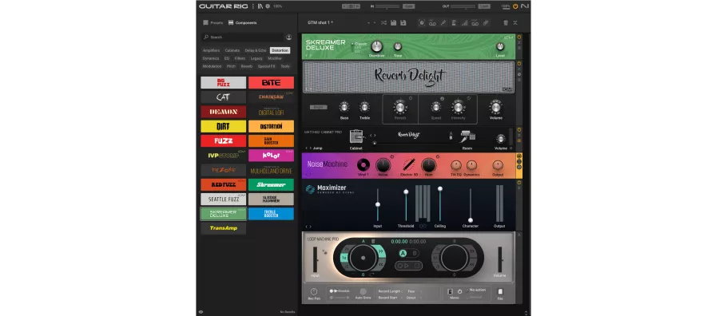This screenshot has height=316, width=727.
Task: Click the Loop Machine record button
Action: [400, 266]
